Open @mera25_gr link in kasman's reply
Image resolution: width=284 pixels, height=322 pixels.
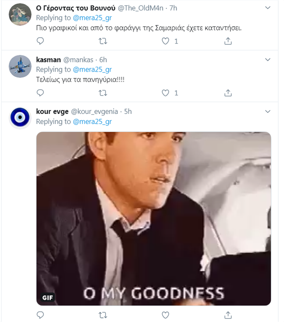point(92,69)
